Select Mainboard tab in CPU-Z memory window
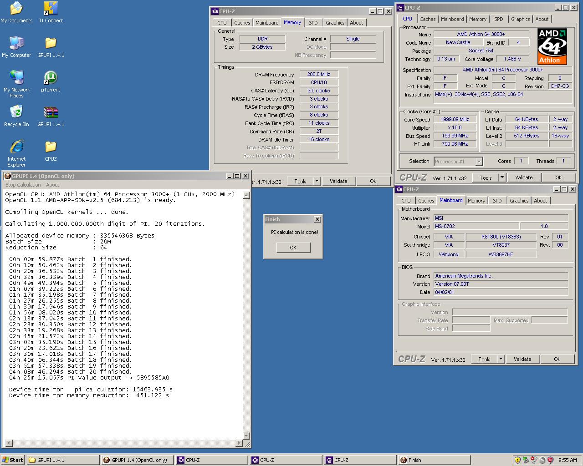The width and height of the screenshot is (583, 466). click(267, 23)
